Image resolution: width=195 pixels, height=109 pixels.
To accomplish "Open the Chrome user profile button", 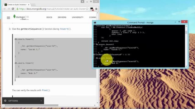I will pyautogui.click(x=83, y=2).
